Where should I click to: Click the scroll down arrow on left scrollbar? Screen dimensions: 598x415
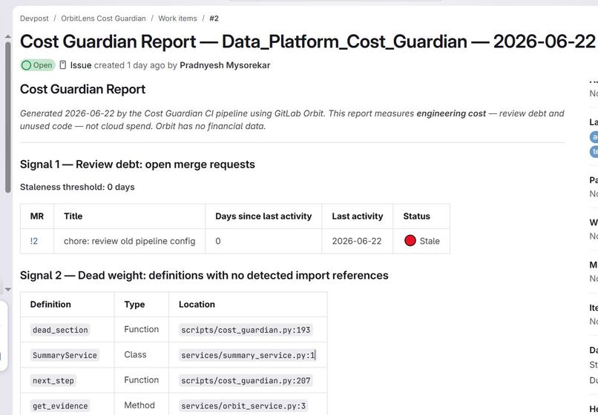[7, 290]
